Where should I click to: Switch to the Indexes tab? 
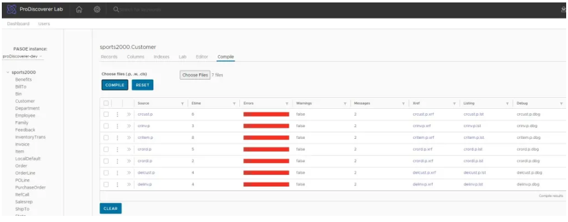coord(162,57)
